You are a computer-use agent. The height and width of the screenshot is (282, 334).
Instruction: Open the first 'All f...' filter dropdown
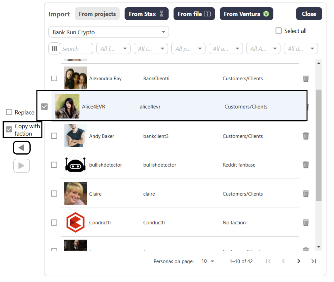(x=113, y=49)
